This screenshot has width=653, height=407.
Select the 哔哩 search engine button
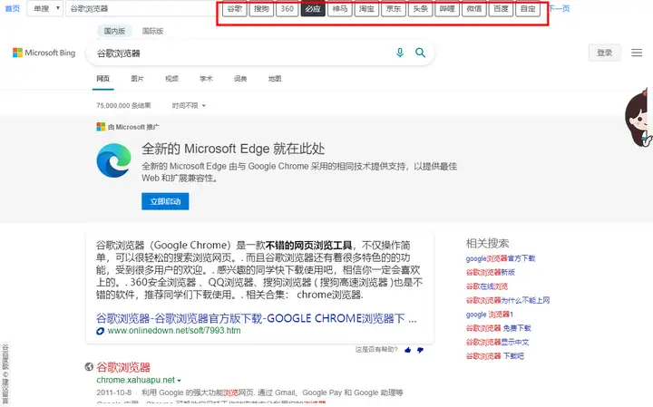coord(447,9)
